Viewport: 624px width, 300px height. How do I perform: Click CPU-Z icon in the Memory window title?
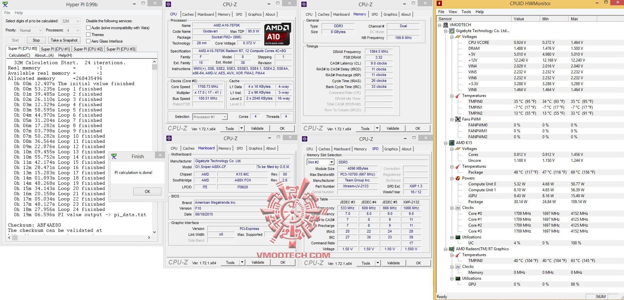coord(304,4)
